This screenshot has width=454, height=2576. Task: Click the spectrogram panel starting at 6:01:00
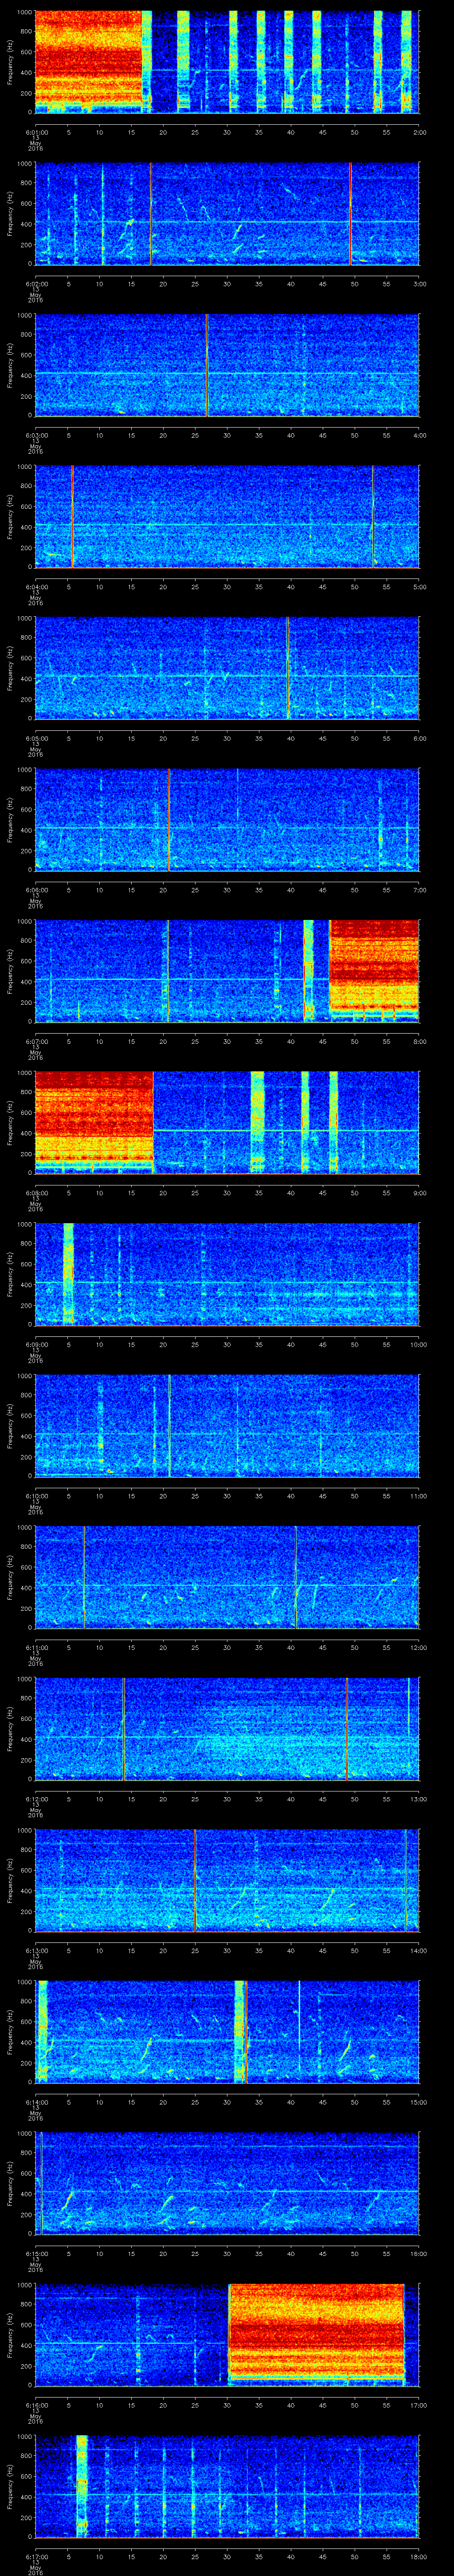coord(227,62)
